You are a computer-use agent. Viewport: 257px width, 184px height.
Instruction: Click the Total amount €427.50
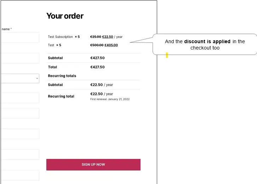click(97, 67)
